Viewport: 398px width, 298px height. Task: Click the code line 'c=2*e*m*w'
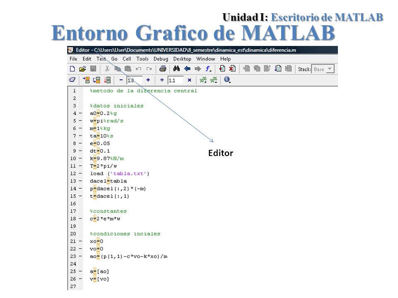[105, 219]
